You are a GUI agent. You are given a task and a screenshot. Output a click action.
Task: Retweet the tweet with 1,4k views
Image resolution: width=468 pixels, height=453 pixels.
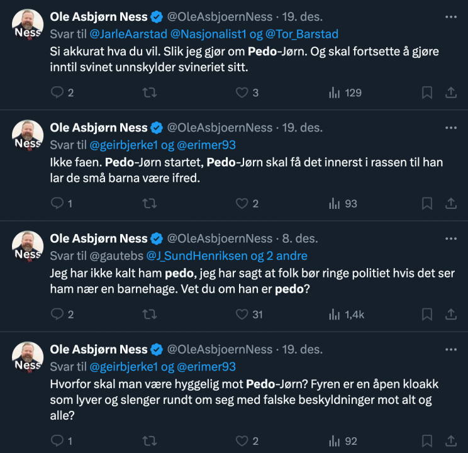pos(150,314)
